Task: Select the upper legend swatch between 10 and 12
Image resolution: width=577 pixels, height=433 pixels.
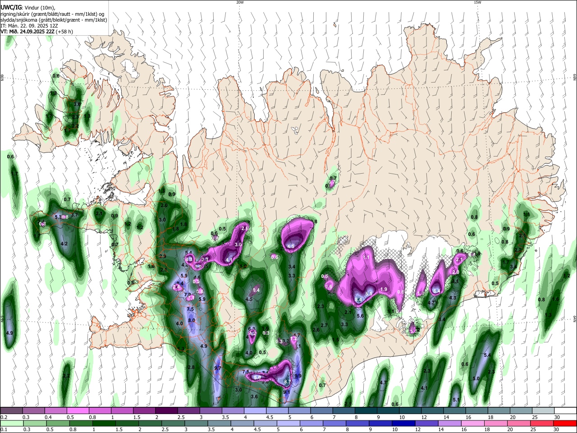Action: pyautogui.click(x=410, y=410)
